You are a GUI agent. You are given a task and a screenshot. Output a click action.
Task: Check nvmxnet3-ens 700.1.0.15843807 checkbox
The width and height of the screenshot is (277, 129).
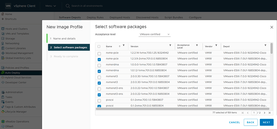99,89
